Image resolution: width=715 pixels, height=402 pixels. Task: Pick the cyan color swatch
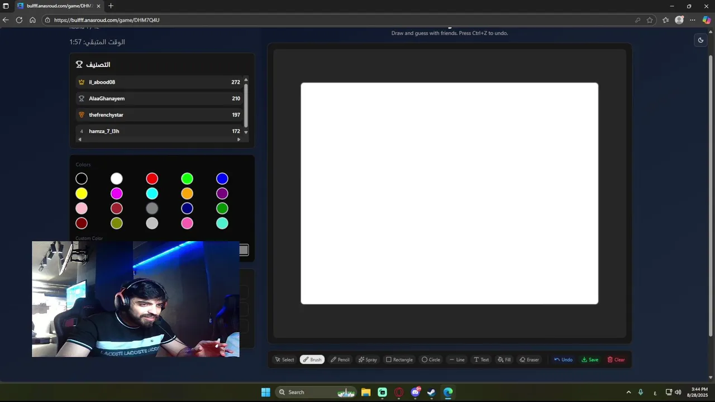[152, 194]
